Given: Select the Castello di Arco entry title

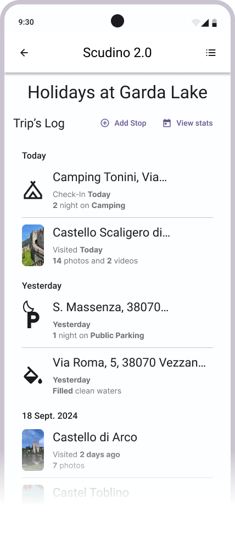Looking at the screenshot, I should (95, 437).
